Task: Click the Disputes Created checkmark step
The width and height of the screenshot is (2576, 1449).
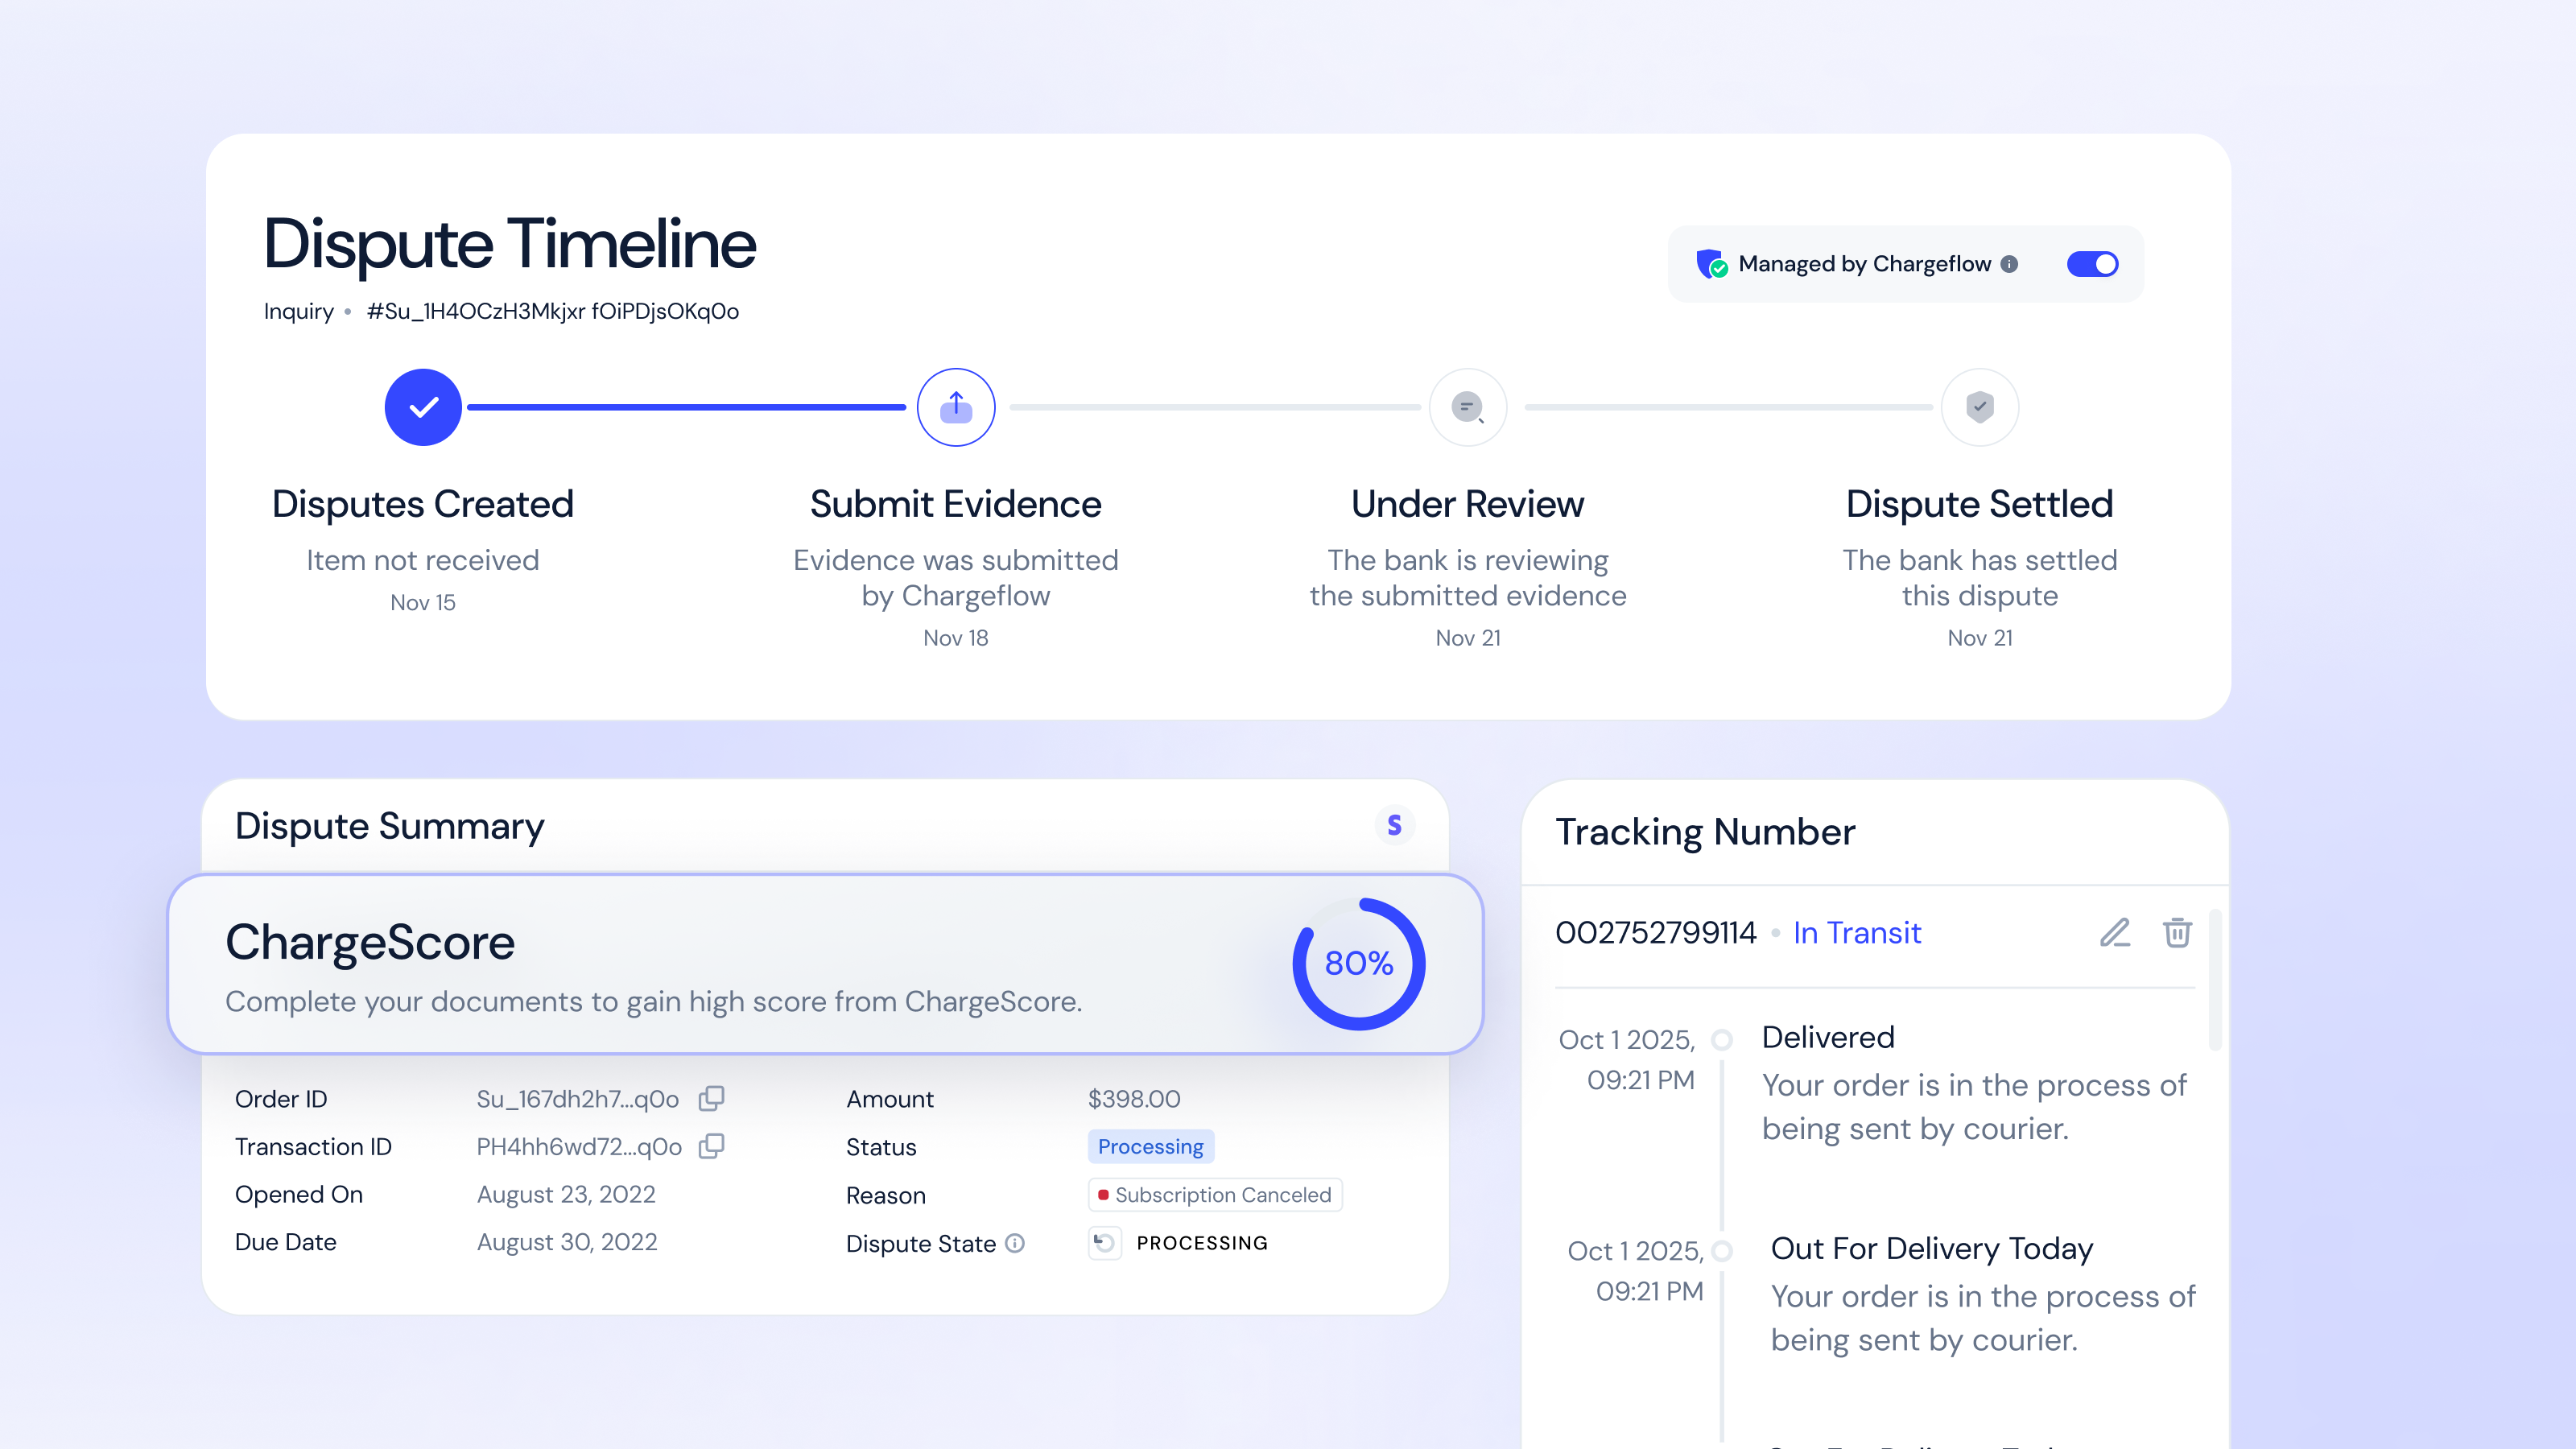Action: point(423,407)
